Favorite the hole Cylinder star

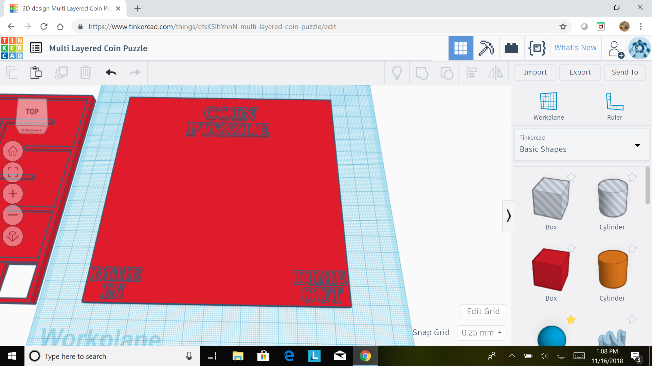pos(632,177)
